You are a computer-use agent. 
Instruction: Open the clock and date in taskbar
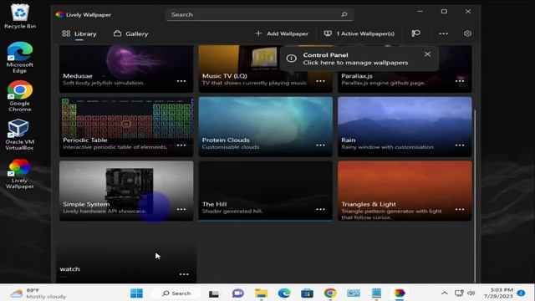[x=498, y=293]
